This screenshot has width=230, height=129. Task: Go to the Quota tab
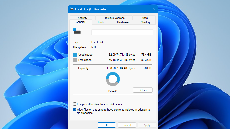click(144, 18)
